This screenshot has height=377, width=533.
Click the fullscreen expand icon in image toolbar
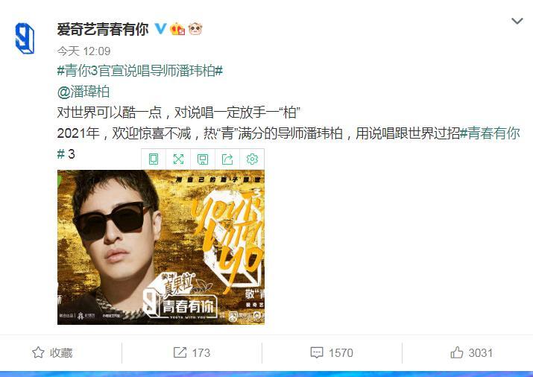coord(178,159)
